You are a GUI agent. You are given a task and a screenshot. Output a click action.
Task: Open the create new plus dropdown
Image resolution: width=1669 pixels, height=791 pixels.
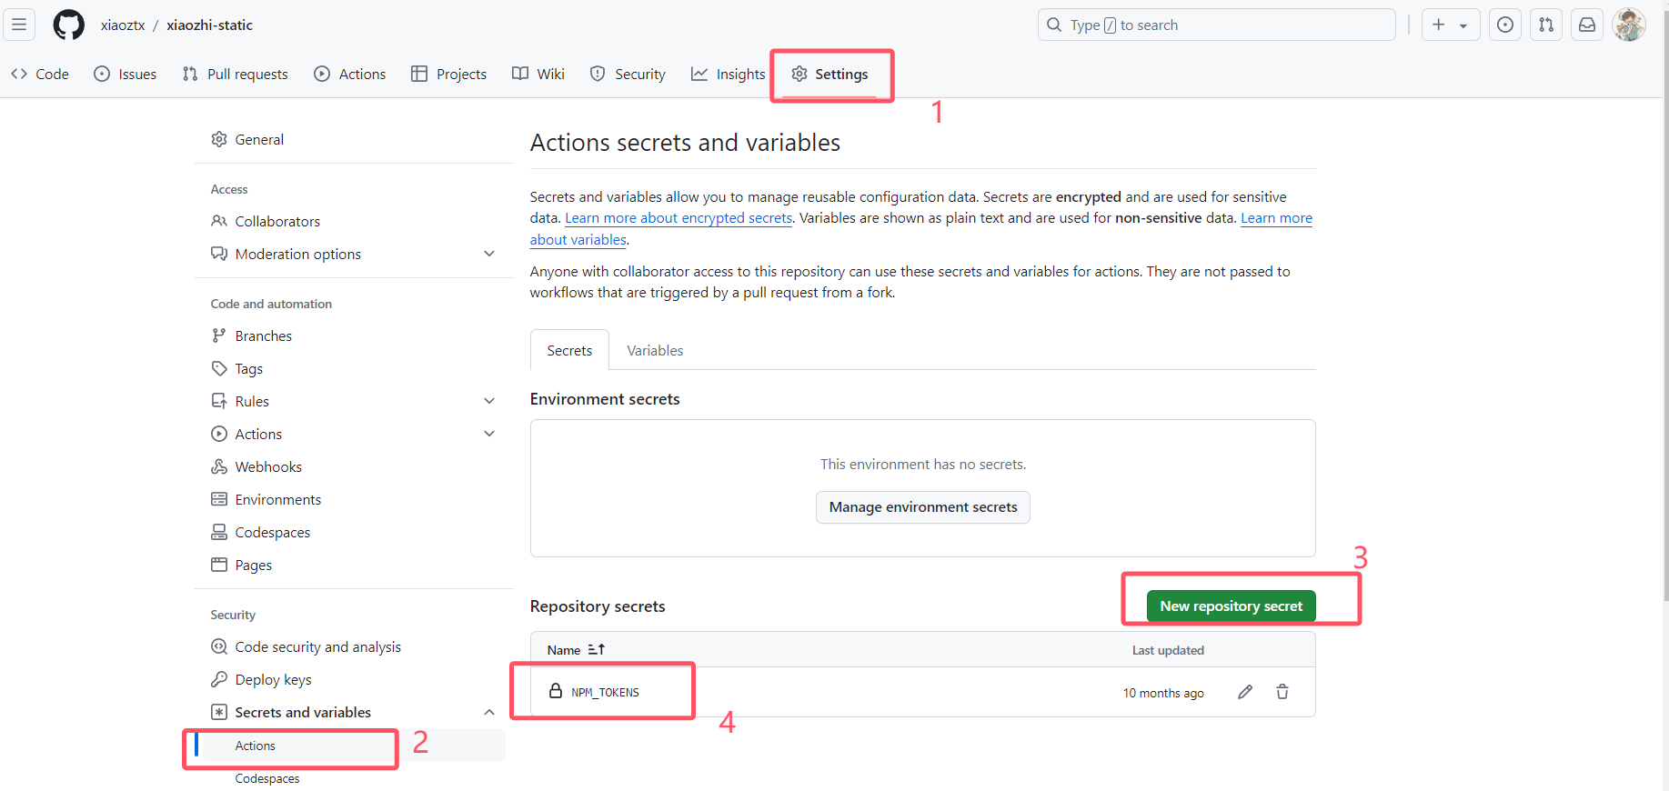pos(1450,25)
